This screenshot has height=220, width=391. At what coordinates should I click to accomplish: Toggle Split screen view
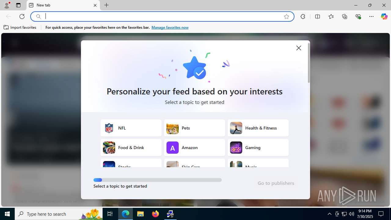pos(317,16)
